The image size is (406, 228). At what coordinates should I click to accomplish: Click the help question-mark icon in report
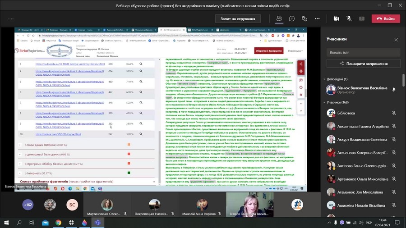[x=301, y=87]
